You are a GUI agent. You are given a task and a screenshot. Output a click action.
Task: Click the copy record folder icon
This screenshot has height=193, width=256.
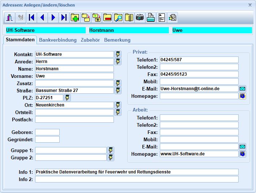(x=86, y=17)
